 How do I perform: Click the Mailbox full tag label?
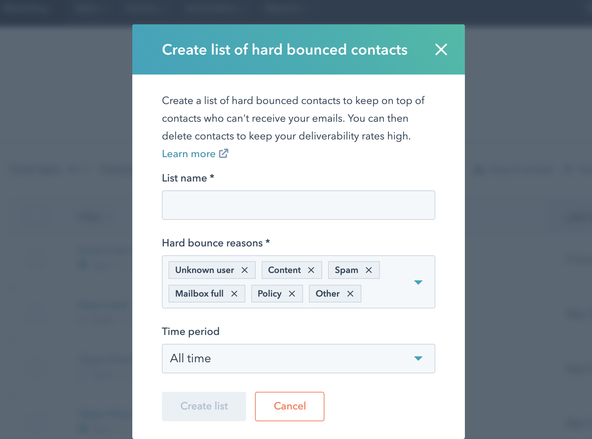pos(199,294)
